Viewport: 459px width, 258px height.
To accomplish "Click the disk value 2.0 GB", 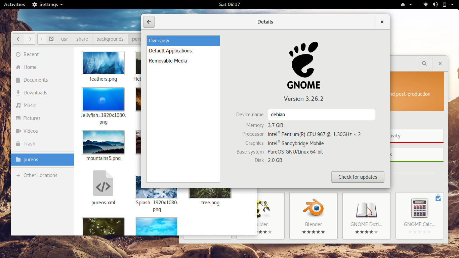I will tap(275, 160).
